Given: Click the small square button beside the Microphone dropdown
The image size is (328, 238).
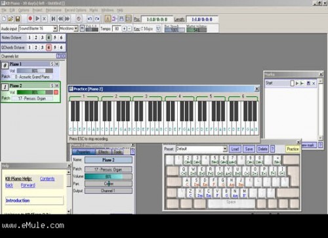Looking at the screenshot, I should point(82,28).
